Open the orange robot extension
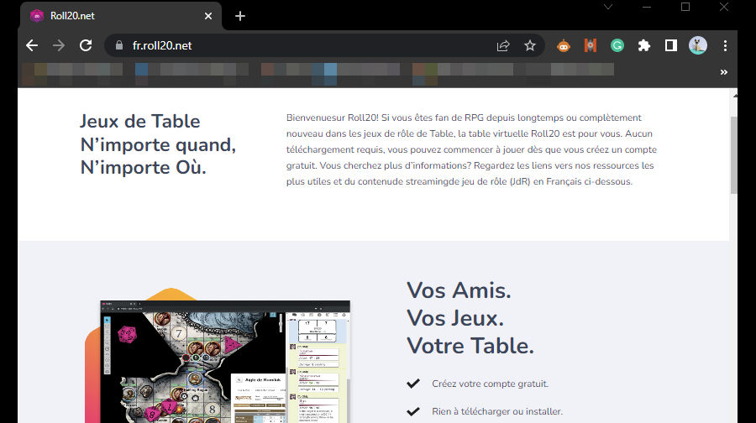 [563, 46]
